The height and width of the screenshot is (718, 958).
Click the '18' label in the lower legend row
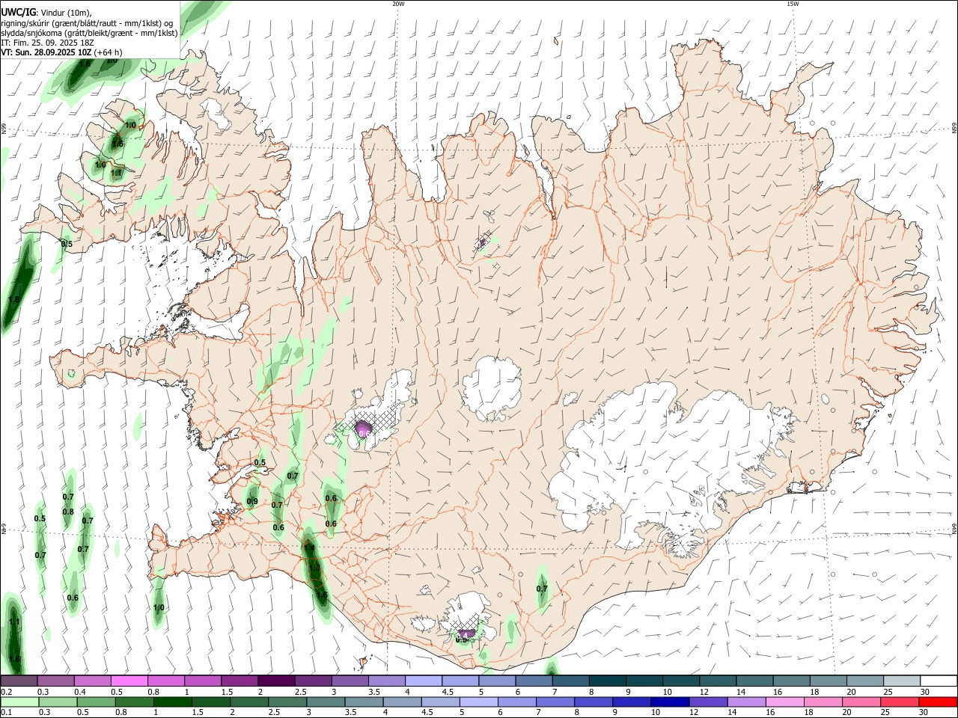coord(808,713)
